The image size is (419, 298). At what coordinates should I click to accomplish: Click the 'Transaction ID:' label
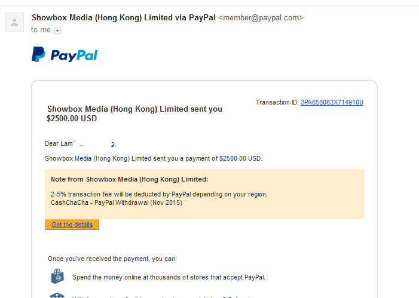[277, 102]
